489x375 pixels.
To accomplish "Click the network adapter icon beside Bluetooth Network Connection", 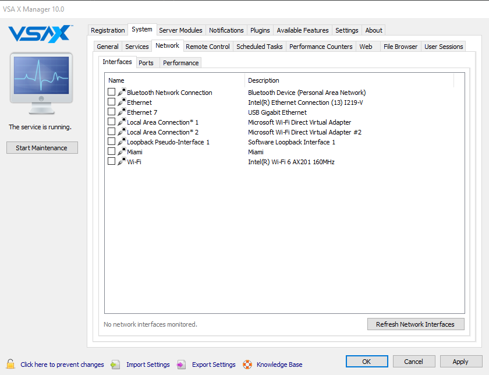I will tap(122, 92).
